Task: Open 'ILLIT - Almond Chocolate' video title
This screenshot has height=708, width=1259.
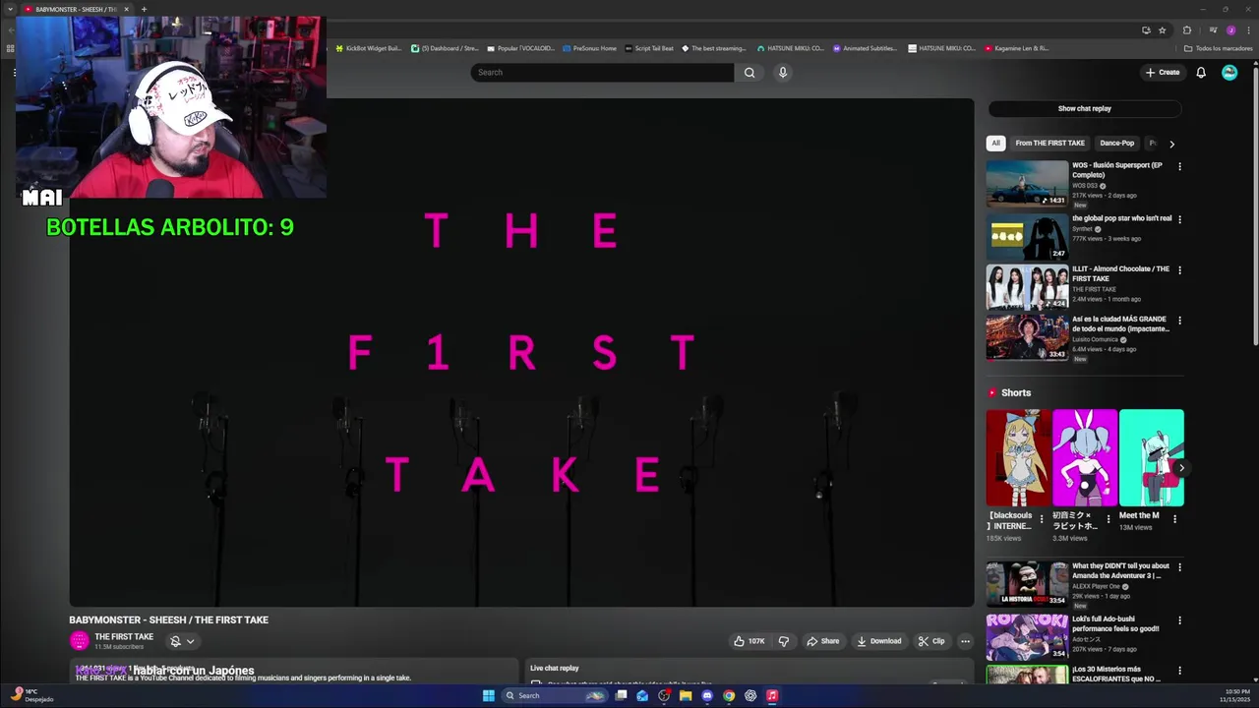Action: point(1120,273)
